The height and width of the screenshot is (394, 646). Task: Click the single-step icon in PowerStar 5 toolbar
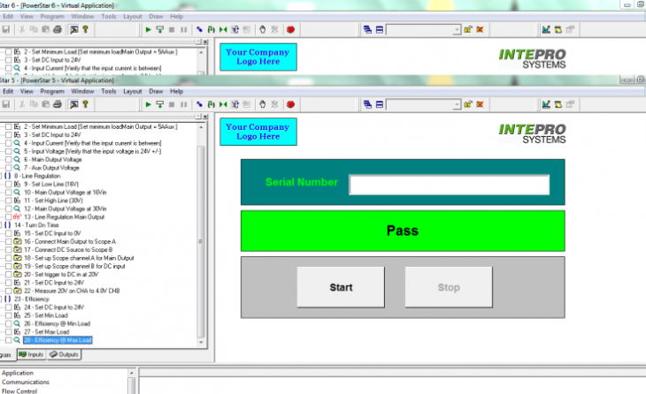coord(160,104)
